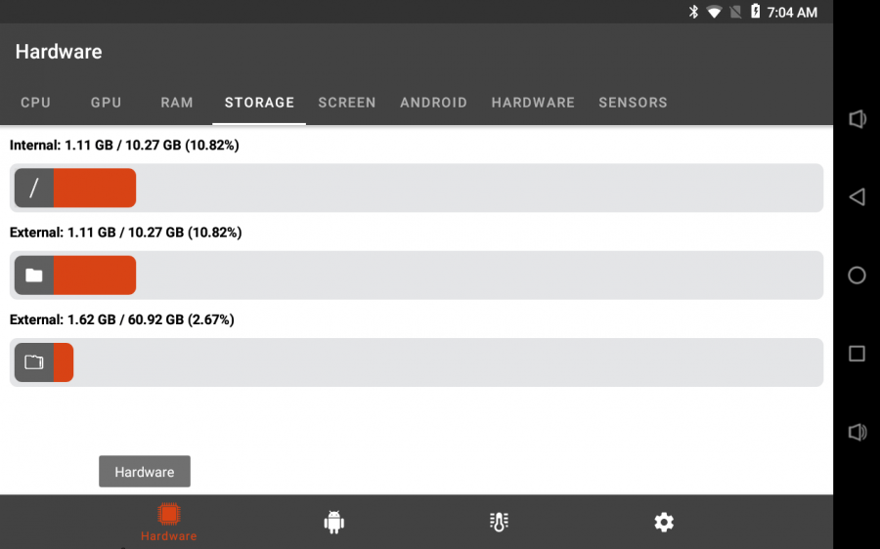Click the External 10.27 GB usage bar
This screenshot has height=549, width=880.
[x=417, y=275]
